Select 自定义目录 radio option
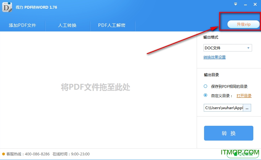 (205, 95)
